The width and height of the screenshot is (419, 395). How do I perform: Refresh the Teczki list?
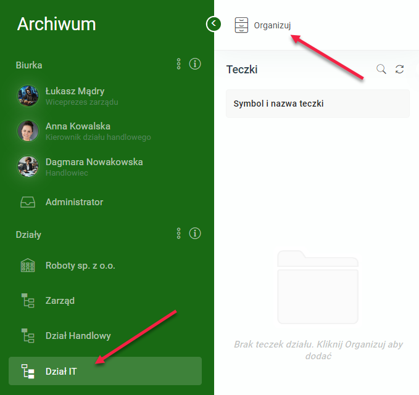coord(399,69)
